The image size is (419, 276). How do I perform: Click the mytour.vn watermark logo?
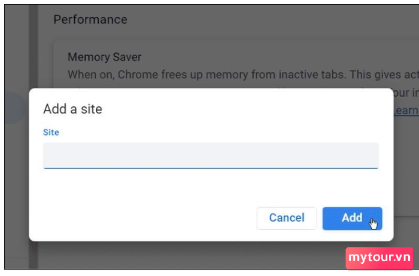379,258
